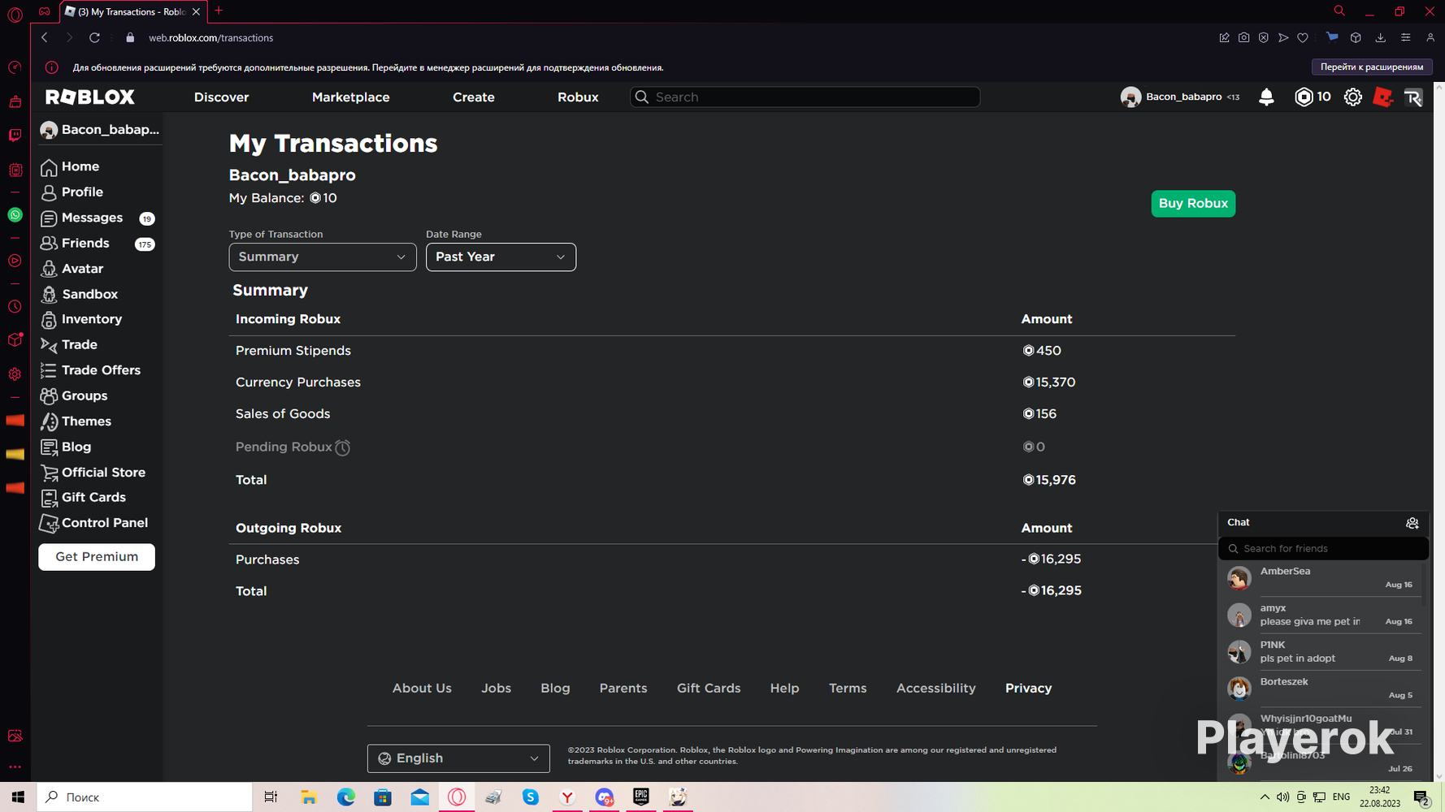1445x812 pixels.
Task: Click the Roblox logo
Action: 90,97
